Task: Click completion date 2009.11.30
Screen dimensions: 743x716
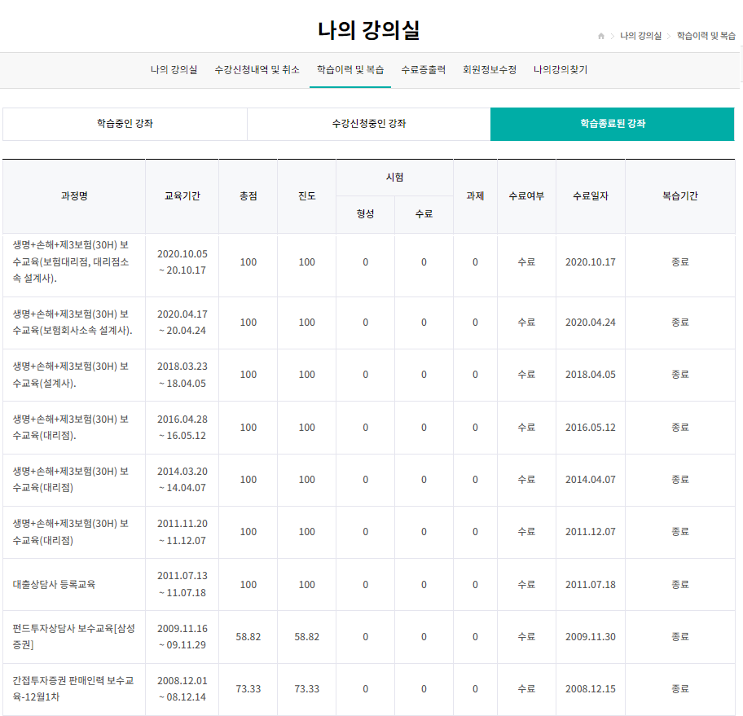Action: point(591,637)
